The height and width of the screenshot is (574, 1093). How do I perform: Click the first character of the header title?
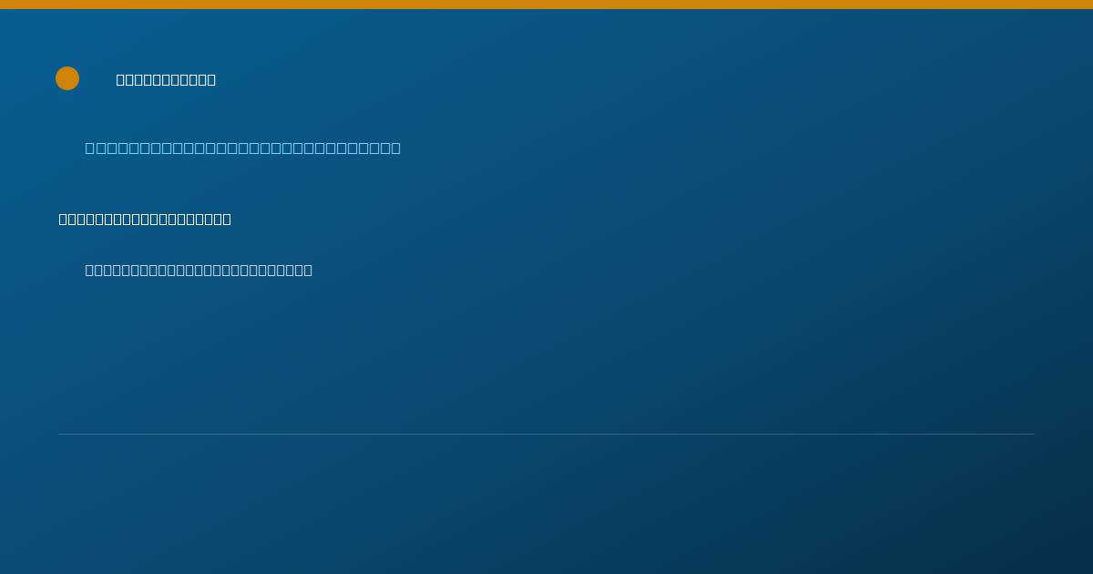[x=121, y=79]
